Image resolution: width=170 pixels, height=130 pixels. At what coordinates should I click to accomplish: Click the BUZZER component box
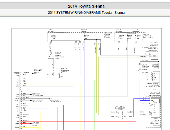[154, 56]
